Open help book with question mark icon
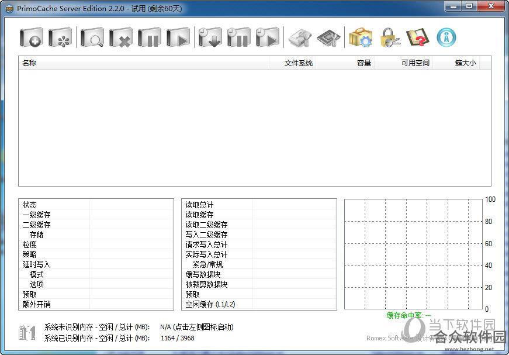The height and width of the screenshot is (355, 509). tap(418, 37)
